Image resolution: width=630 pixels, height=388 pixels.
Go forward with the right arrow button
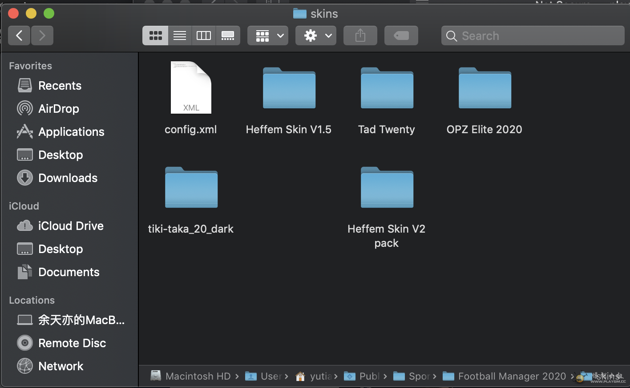[x=42, y=36]
